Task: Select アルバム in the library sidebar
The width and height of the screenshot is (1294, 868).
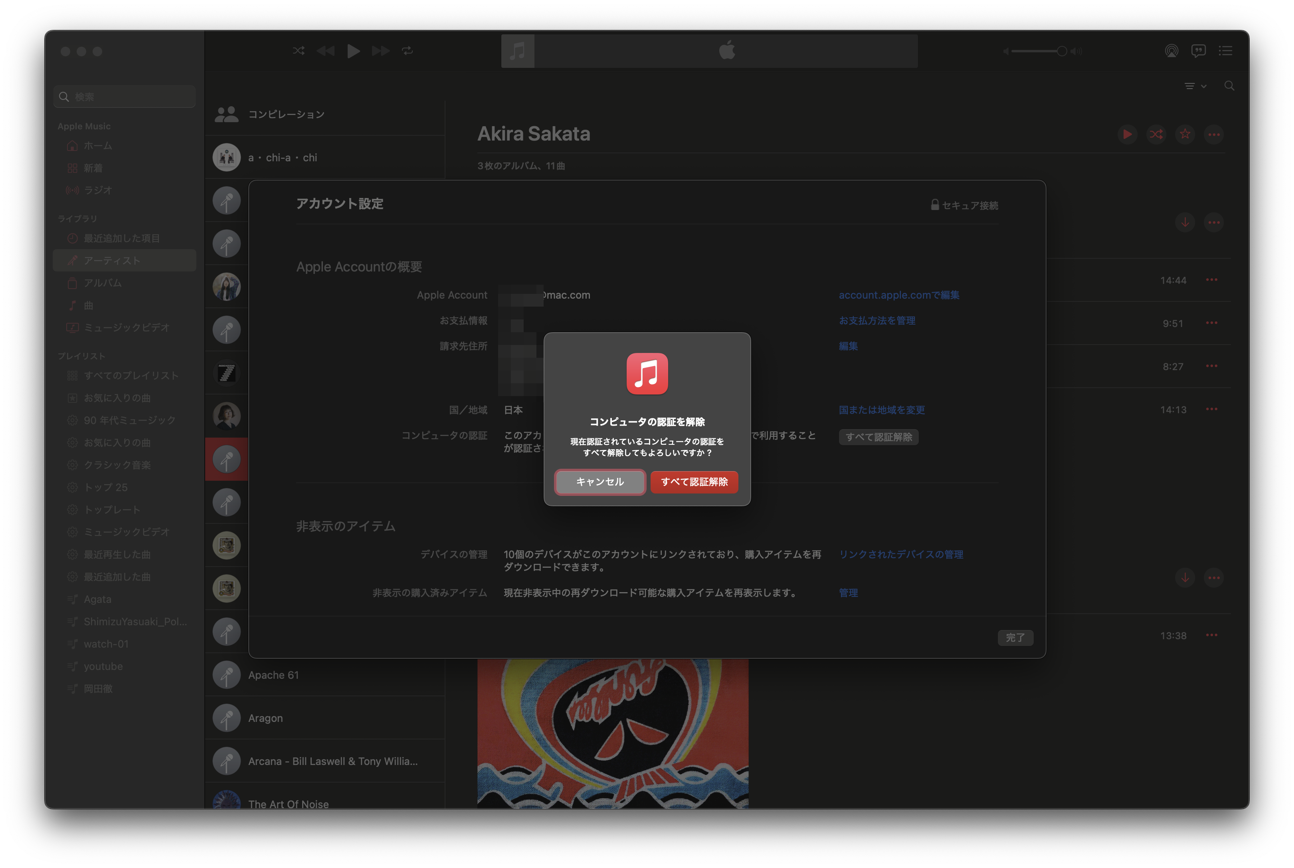Action: coord(103,283)
